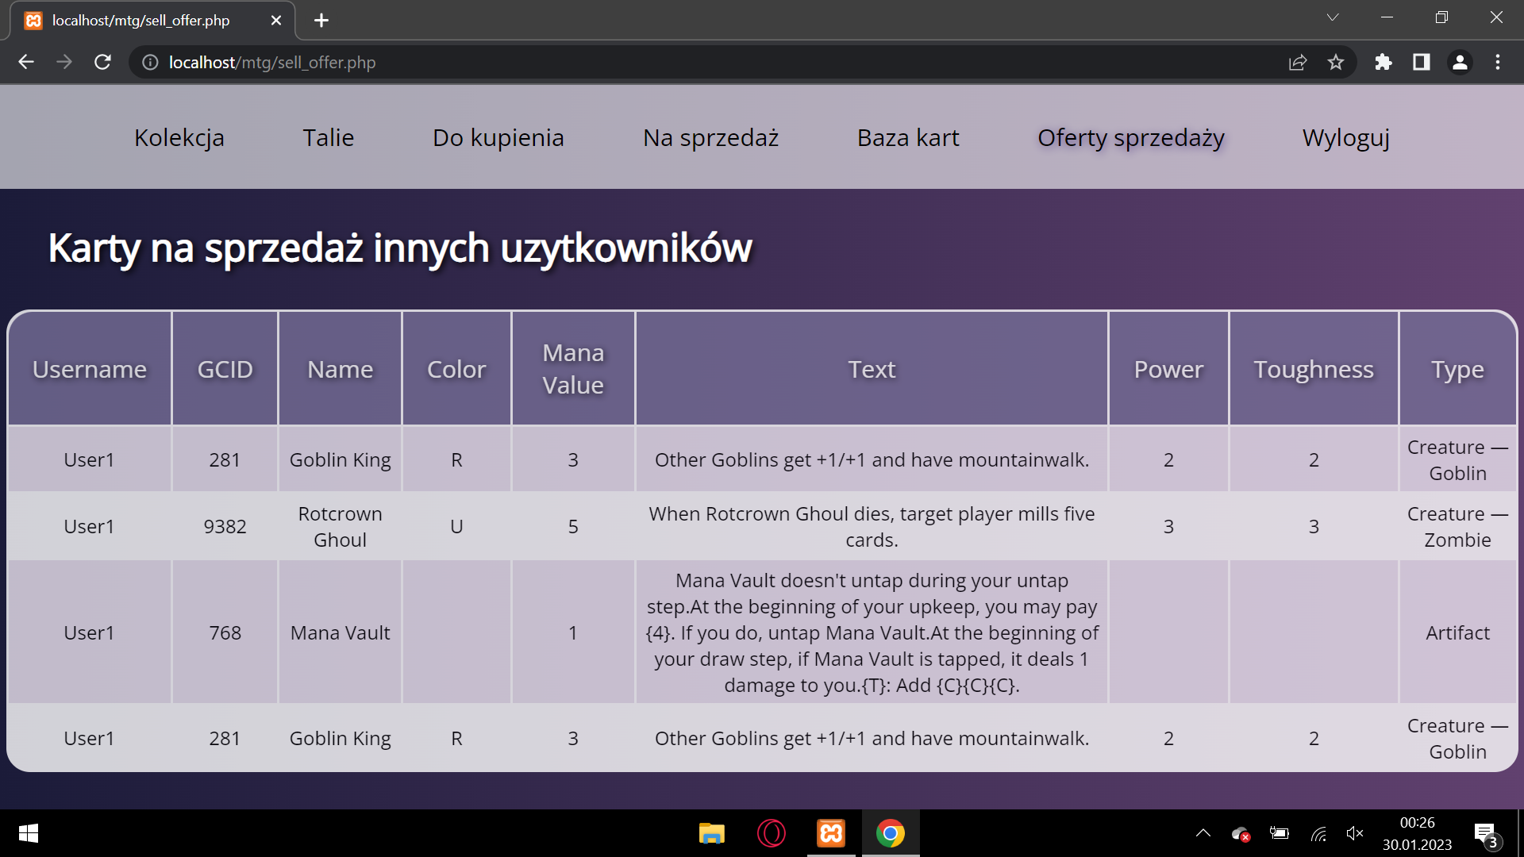View site information icon in address bar
1524x857 pixels.
[x=150, y=62]
